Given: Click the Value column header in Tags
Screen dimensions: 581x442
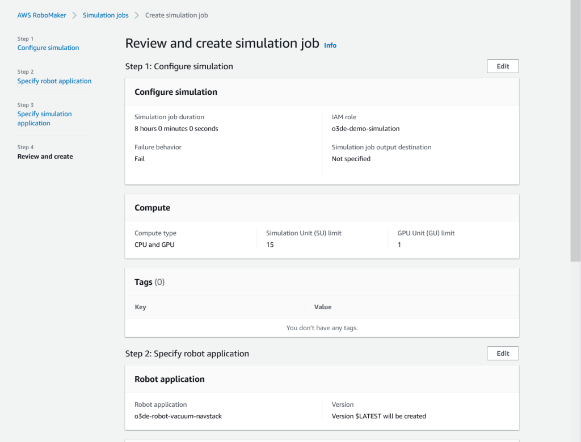Looking at the screenshot, I should [x=323, y=307].
